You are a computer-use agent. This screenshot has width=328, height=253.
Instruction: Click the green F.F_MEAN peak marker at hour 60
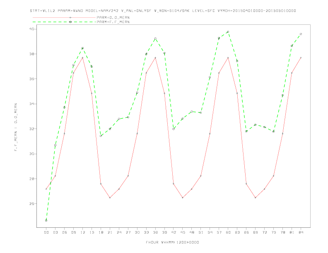coord(228,32)
